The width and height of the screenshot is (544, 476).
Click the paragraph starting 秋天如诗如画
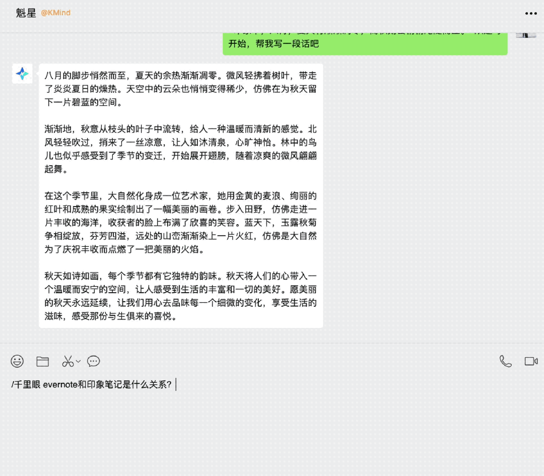pos(180,296)
